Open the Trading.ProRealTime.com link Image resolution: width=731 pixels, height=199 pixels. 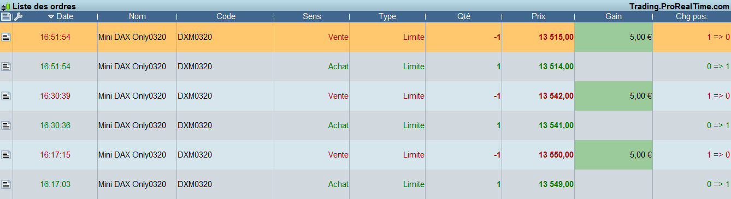679,6
